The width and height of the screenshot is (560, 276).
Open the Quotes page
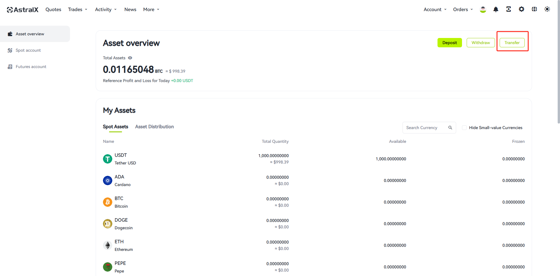(x=53, y=9)
